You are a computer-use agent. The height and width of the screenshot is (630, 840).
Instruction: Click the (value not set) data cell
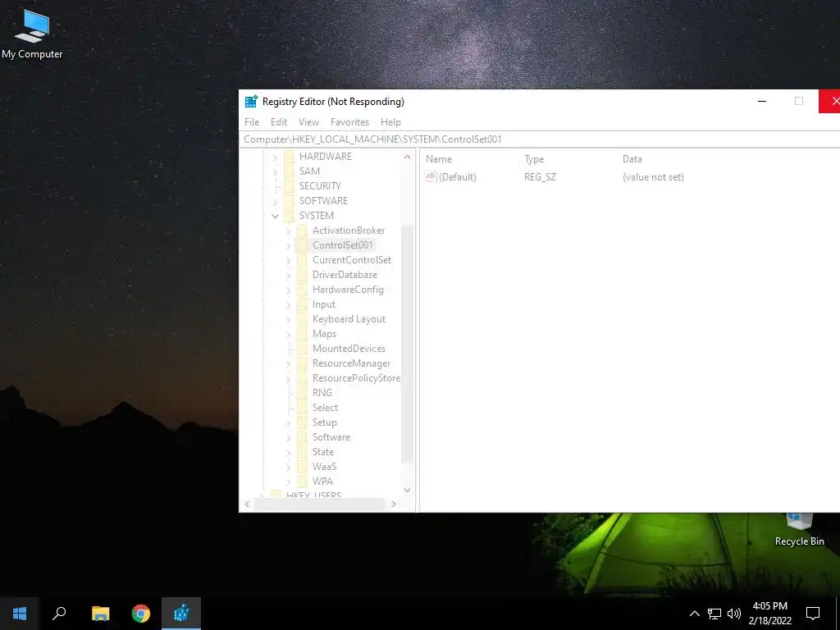(x=653, y=177)
